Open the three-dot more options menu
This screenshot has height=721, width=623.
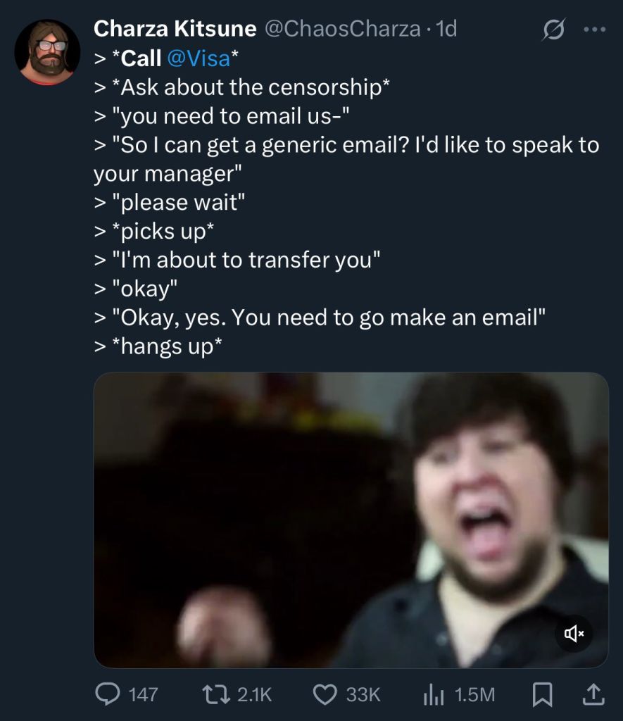tap(594, 30)
